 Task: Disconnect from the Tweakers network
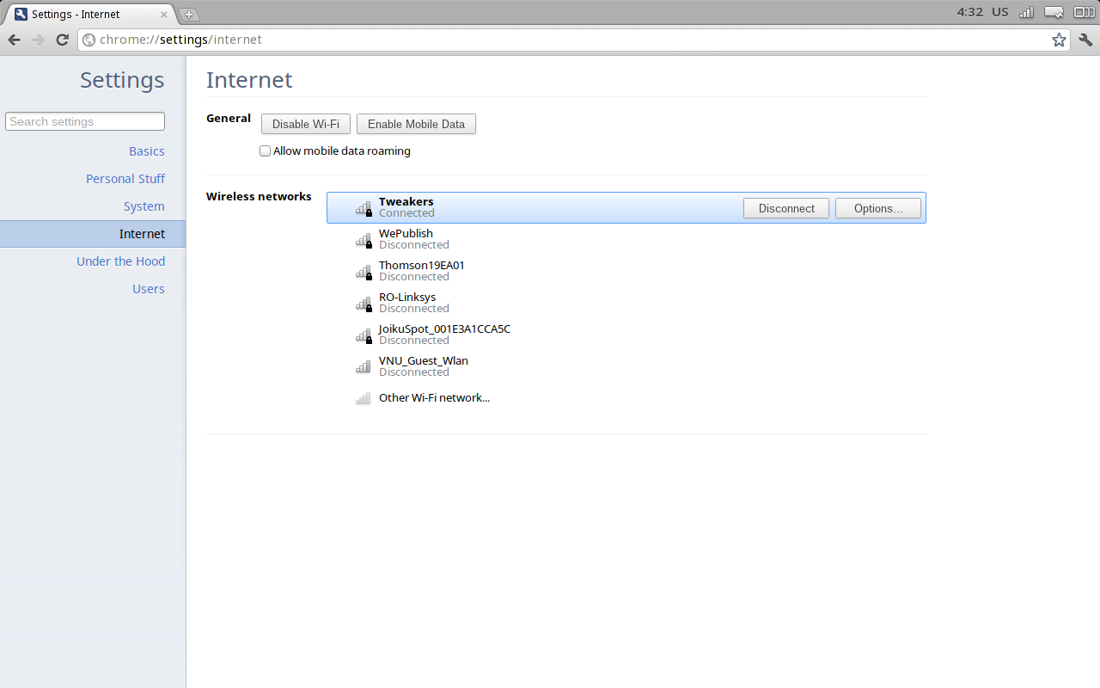point(786,208)
